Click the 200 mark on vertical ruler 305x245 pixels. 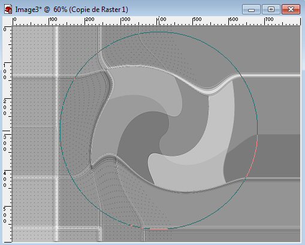(x=5, y=107)
